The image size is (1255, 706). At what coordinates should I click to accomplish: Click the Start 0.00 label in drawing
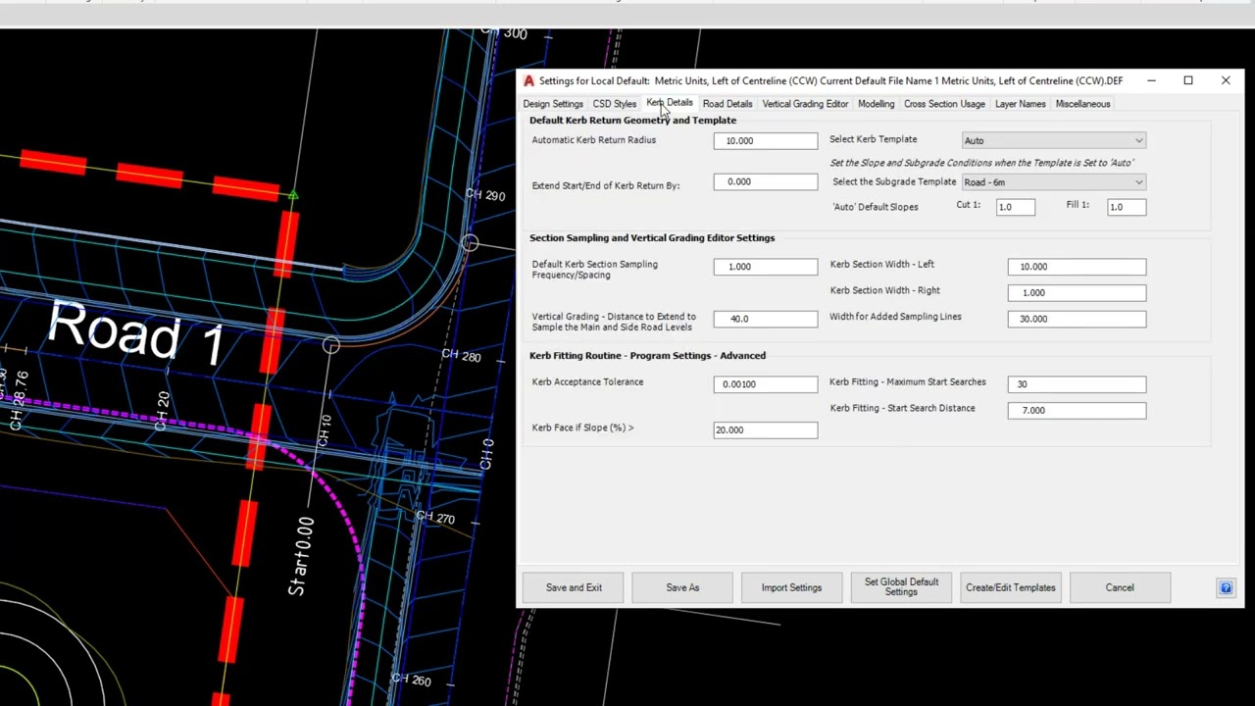tap(302, 555)
